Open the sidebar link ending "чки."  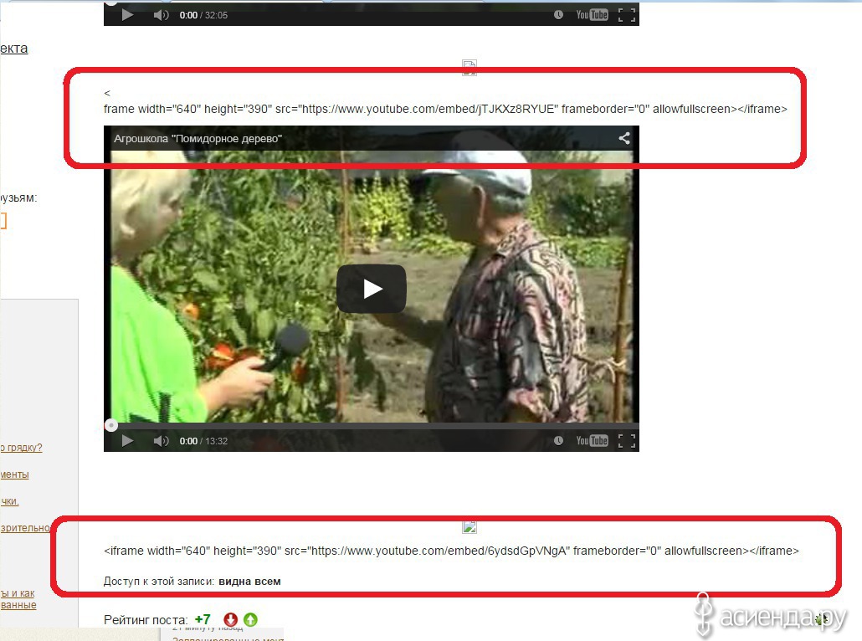point(10,500)
